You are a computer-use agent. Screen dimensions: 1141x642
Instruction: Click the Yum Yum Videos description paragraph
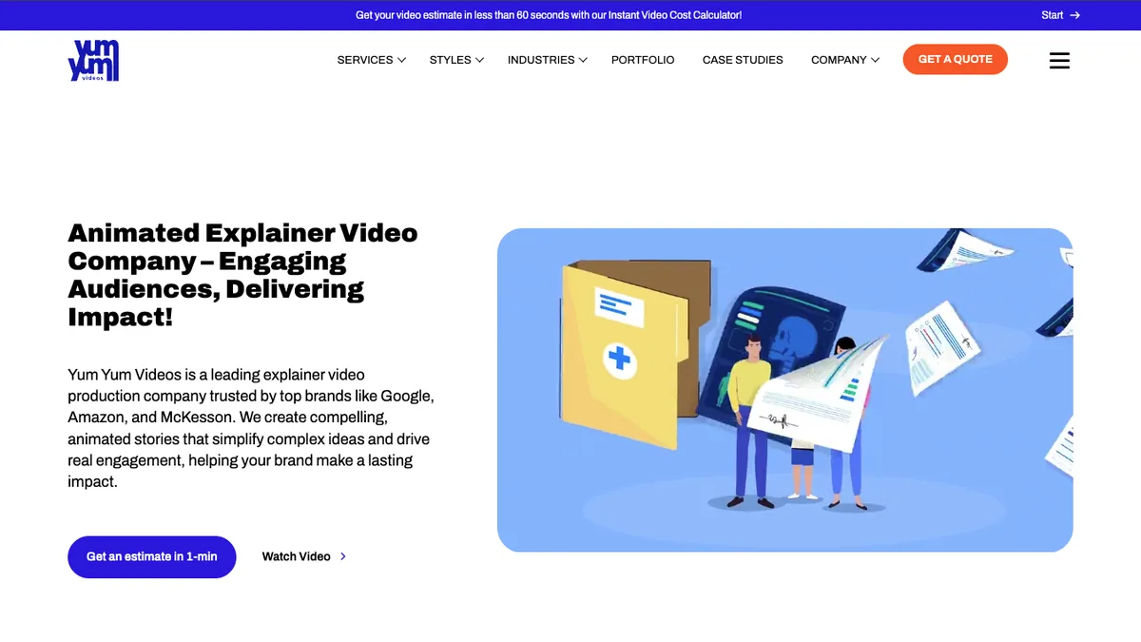pyautogui.click(x=251, y=428)
